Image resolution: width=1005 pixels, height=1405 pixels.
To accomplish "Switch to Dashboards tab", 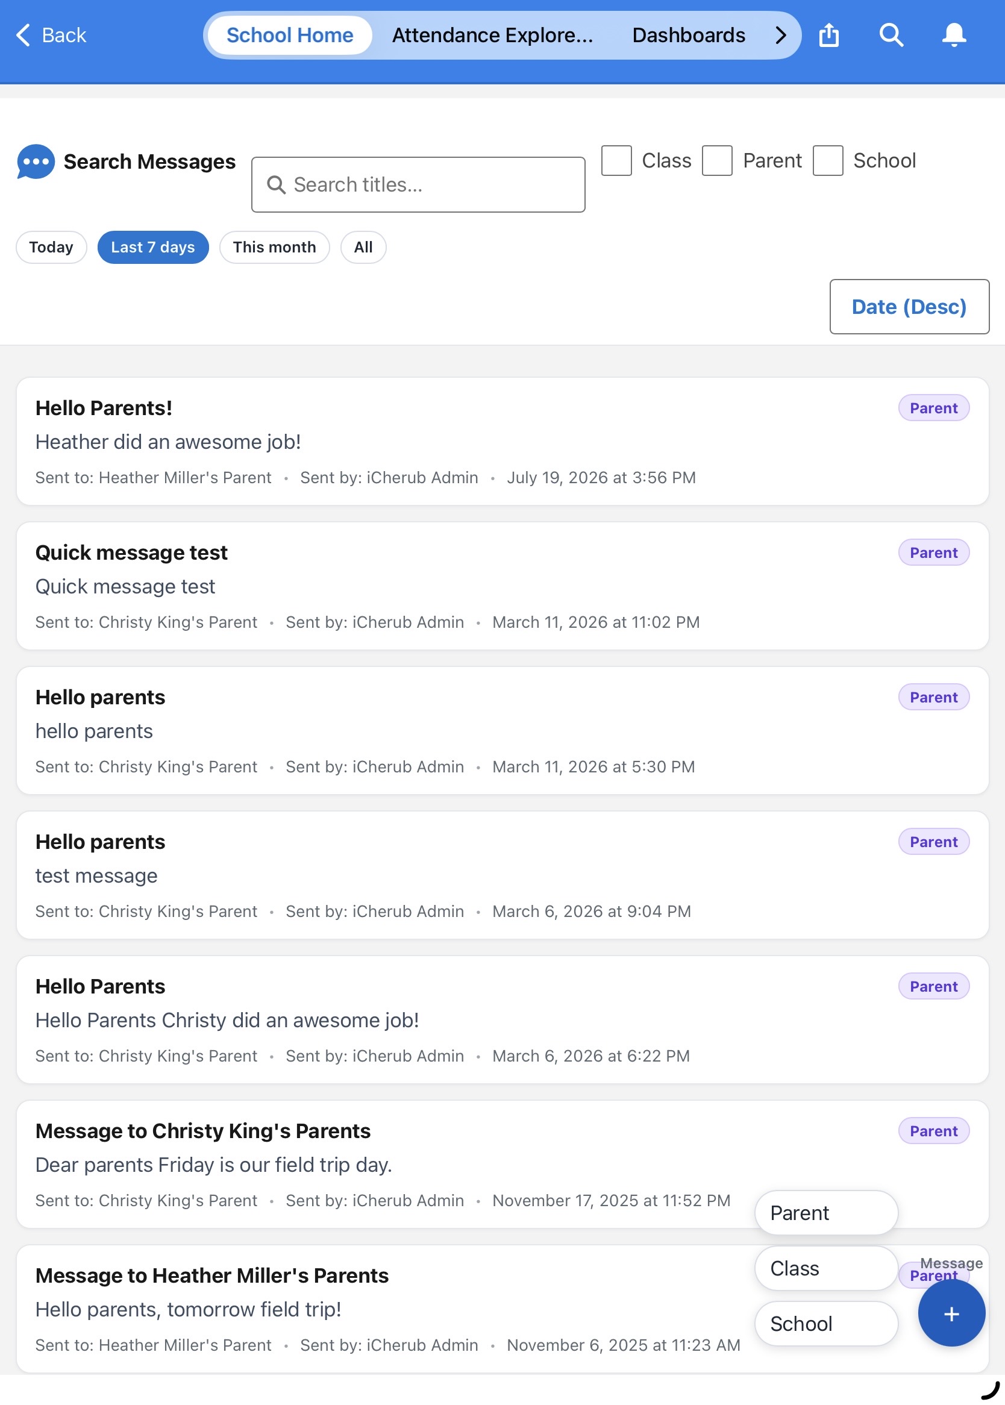I will [688, 36].
